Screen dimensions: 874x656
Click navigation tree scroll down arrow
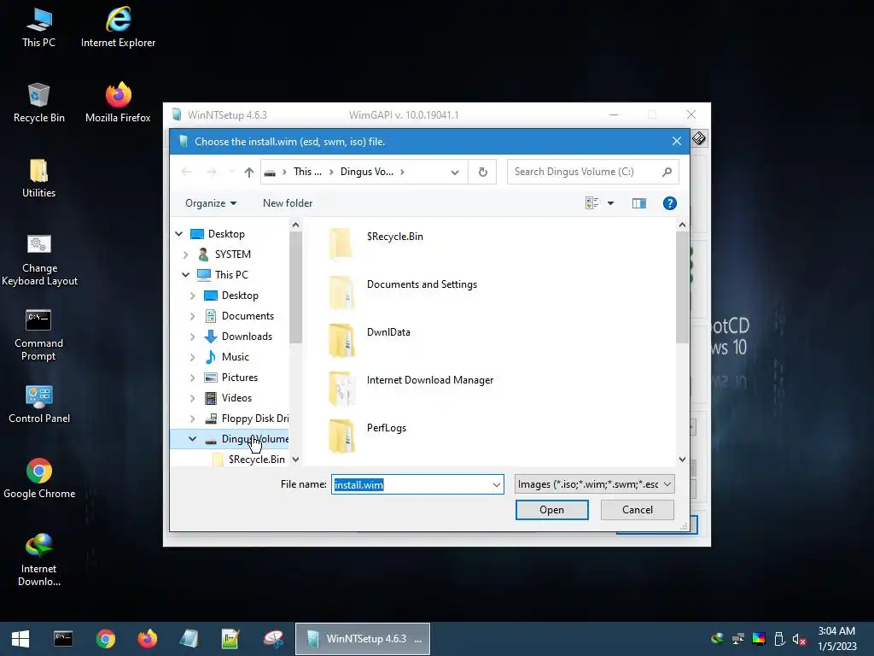[295, 460]
